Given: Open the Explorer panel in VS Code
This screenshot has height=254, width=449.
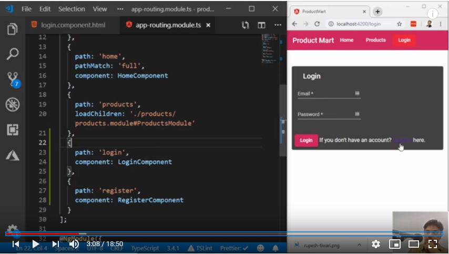Looking at the screenshot, I should pyautogui.click(x=13, y=29).
